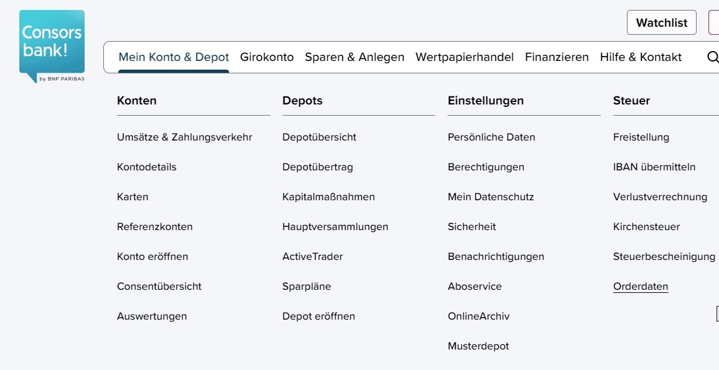Image resolution: width=719 pixels, height=370 pixels.
Task: Select the Girokonto menu item
Action: tap(266, 57)
